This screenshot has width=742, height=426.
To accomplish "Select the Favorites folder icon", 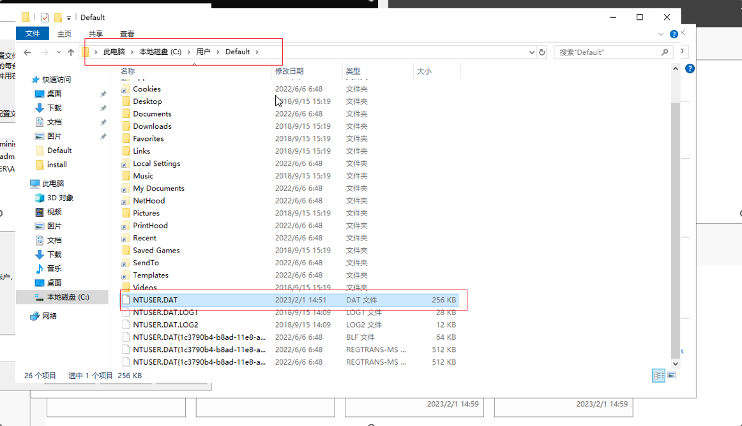I will pos(126,138).
